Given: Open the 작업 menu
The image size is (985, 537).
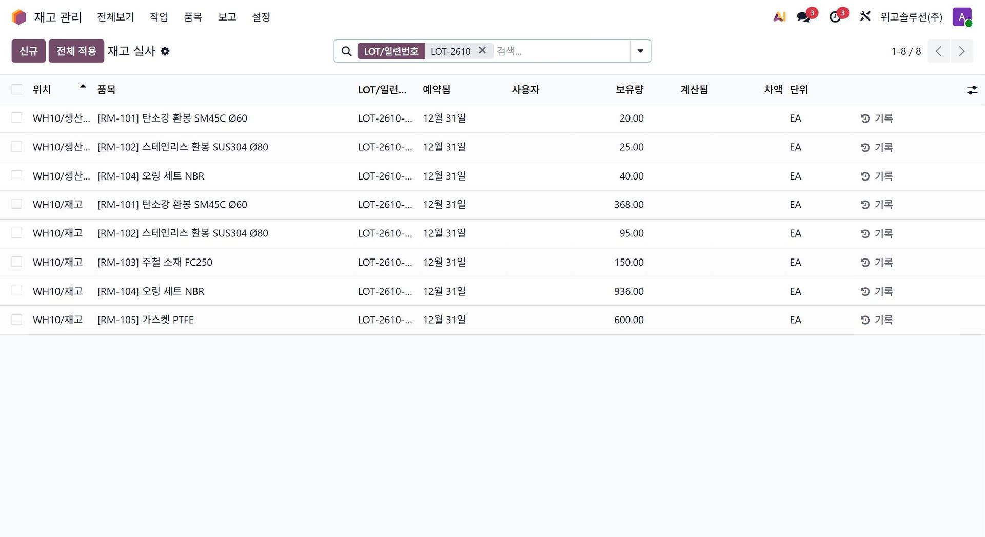Looking at the screenshot, I should [x=159, y=17].
